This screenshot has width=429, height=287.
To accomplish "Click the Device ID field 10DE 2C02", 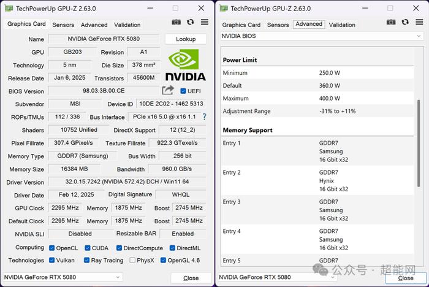I will 171,104.
